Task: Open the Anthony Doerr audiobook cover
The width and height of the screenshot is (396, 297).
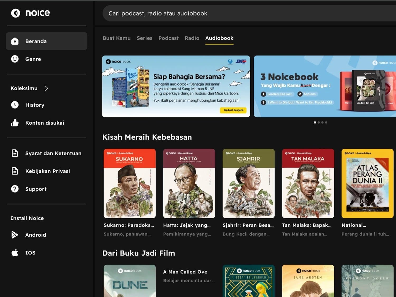Action: click(x=367, y=281)
